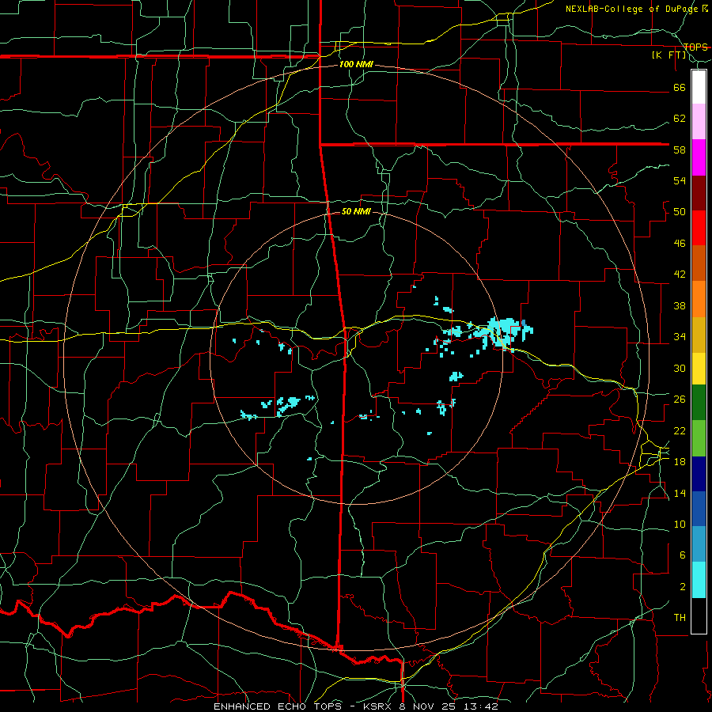Click the '13:42' timestamp in footer

(481, 706)
